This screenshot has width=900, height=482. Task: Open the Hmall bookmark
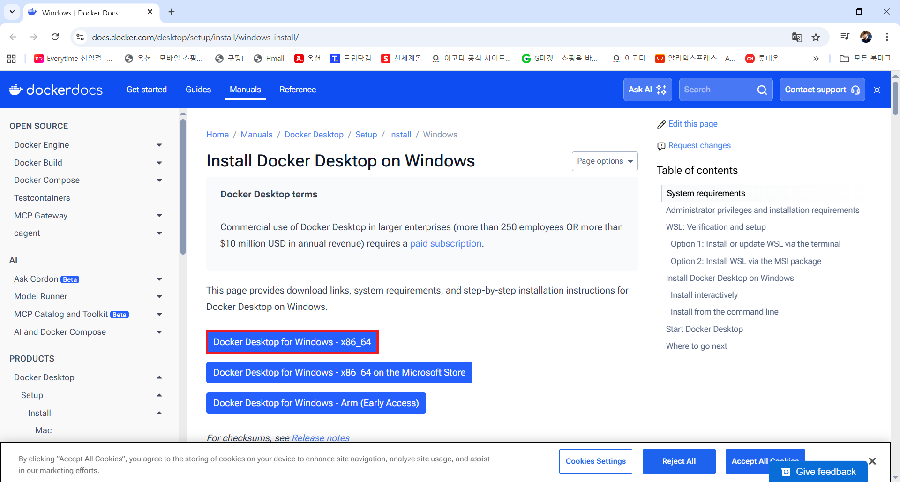point(269,59)
